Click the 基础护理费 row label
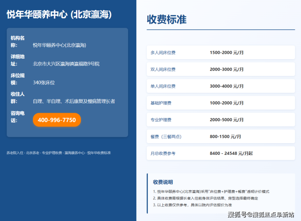The image size is (301, 221). pyautogui.click(x=161, y=103)
